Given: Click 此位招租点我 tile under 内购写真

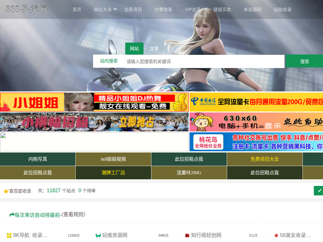Looking at the screenshot, I should click(x=38, y=173).
